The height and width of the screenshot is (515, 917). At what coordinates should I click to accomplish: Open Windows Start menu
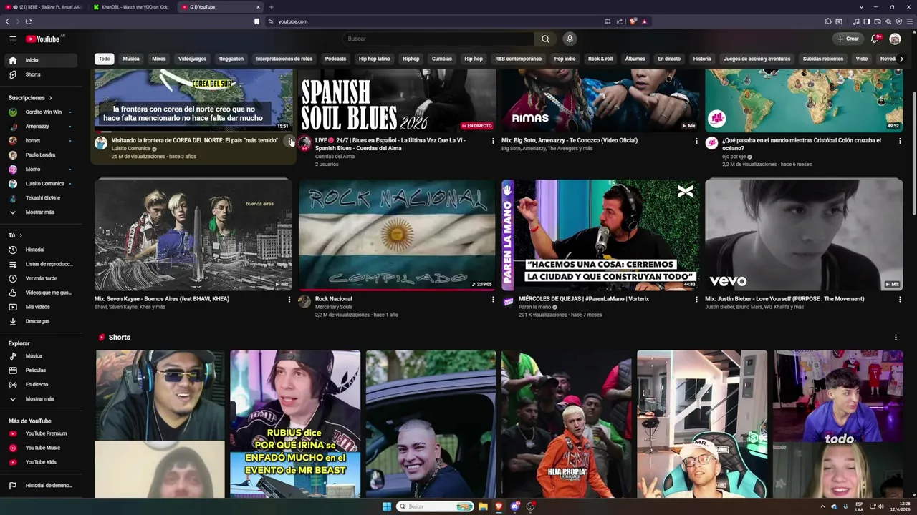click(387, 506)
